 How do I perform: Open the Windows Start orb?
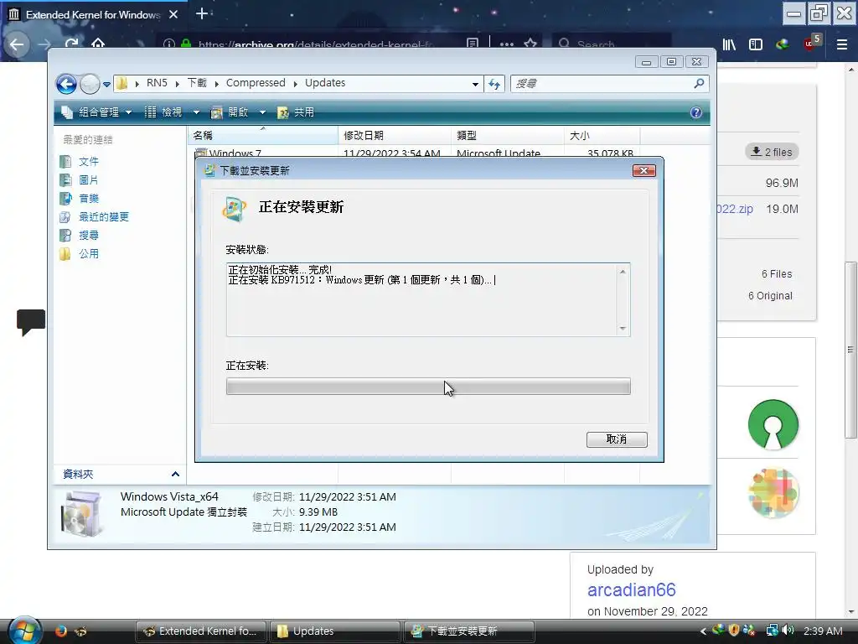pos(25,631)
